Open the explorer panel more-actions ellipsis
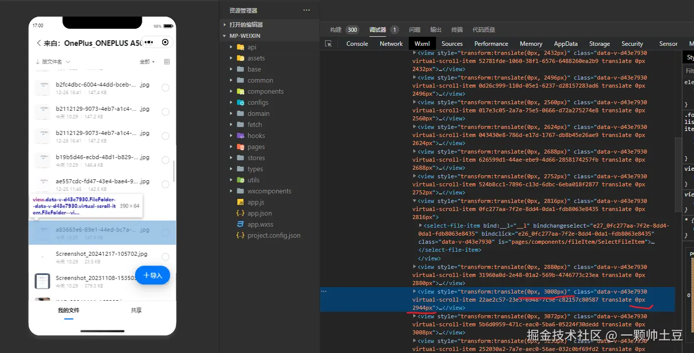The width and height of the screenshot is (694, 353). tap(306, 10)
